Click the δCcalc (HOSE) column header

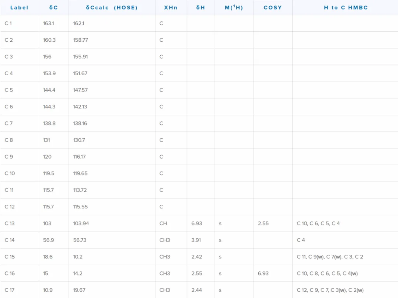click(x=112, y=8)
